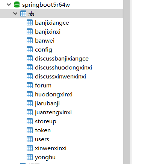148x164 pixels.
Task: Click the vertical scrollbar of the tree panel
Action: pyautogui.click(x=127, y=82)
